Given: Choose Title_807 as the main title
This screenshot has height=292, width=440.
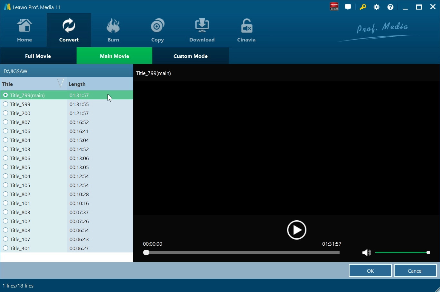Looking at the screenshot, I should (5, 122).
